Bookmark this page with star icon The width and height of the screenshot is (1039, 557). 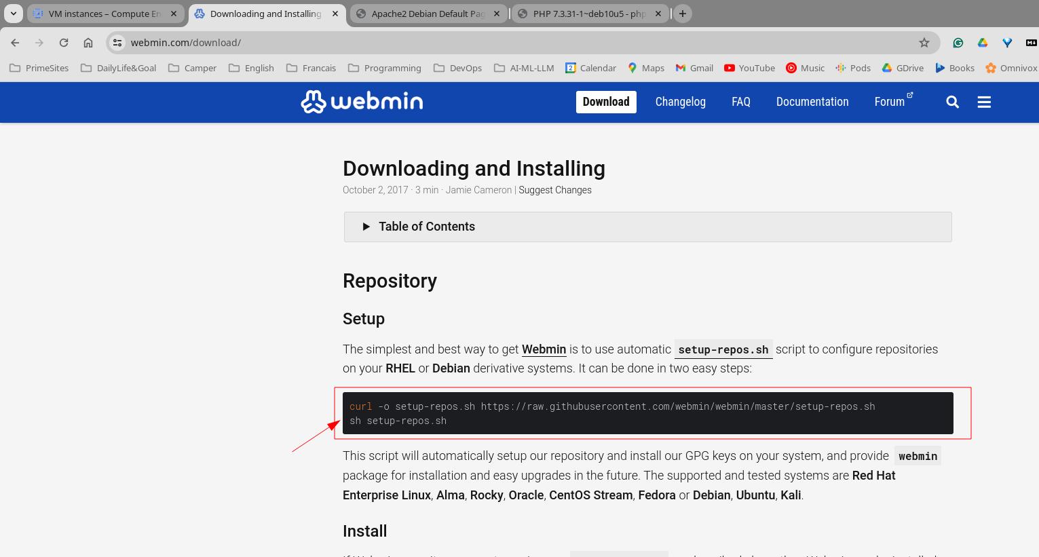point(924,43)
